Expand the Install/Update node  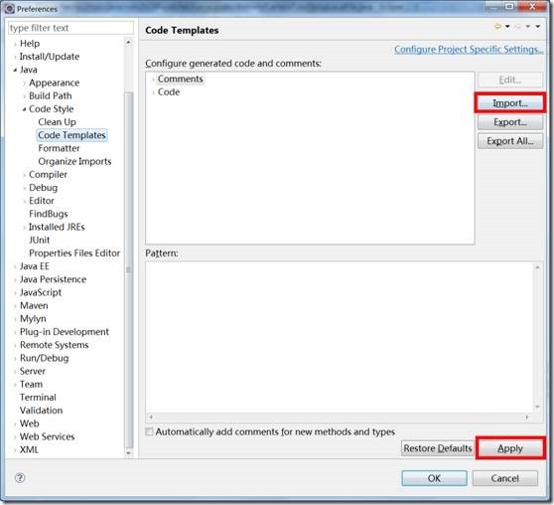tap(15, 57)
